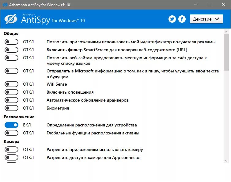This screenshot has height=182, width=231.
Task: Click Автоматическое обновление драйверов label
Action: pyautogui.click(x=88, y=100)
